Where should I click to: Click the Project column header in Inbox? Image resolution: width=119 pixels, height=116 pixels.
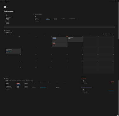click(50, 82)
